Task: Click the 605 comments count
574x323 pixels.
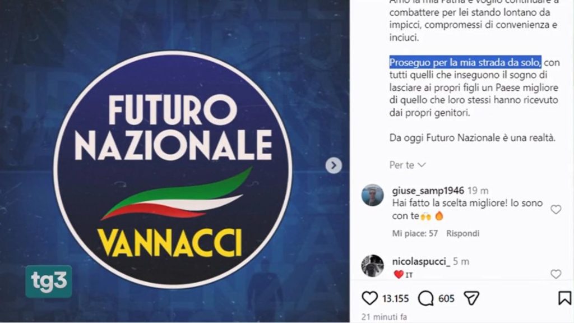Action: [x=446, y=298]
